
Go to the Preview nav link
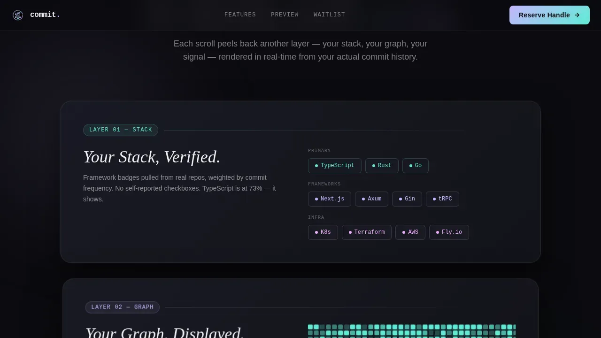click(x=285, y=15)
